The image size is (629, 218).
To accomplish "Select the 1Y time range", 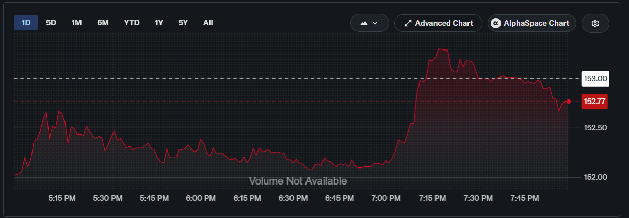I will tap(159, 23).
